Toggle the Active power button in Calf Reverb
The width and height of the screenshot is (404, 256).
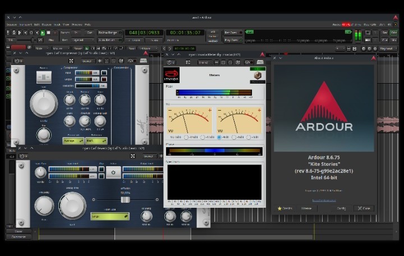pyautogui.click(x=113, y=172)
